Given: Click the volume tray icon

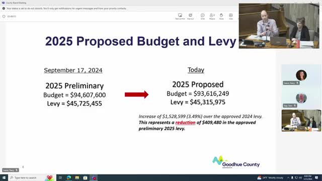Looking at the screenshot, I should point(300,177).
